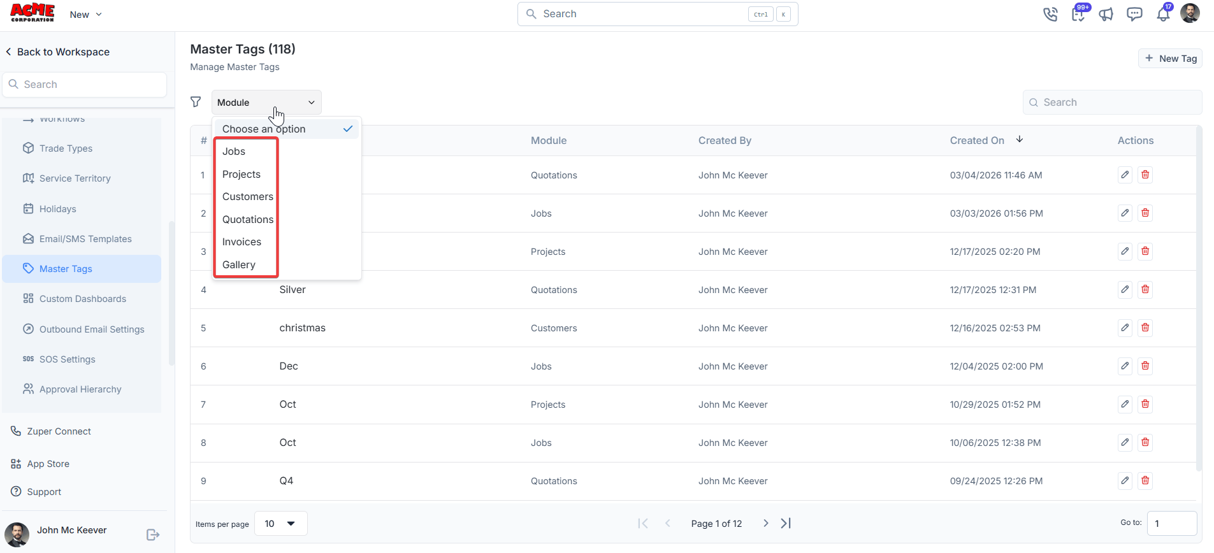Open Holidays settings
Image resolution: width=1214 pixels, height=553 pixels.
(82, 209)
